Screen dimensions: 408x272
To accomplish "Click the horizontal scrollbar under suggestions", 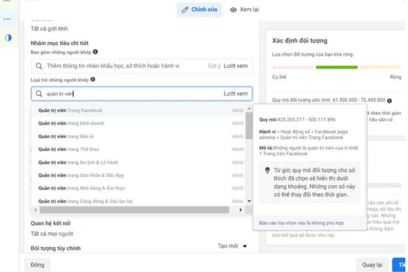I will (136, 210).
